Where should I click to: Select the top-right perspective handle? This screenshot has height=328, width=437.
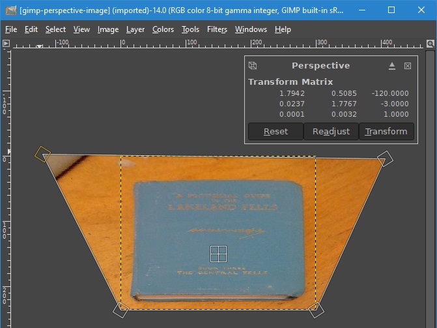click(x=385, y=159)
